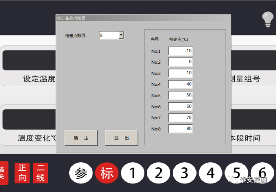Select the red 标 standard channel circle

107,173
